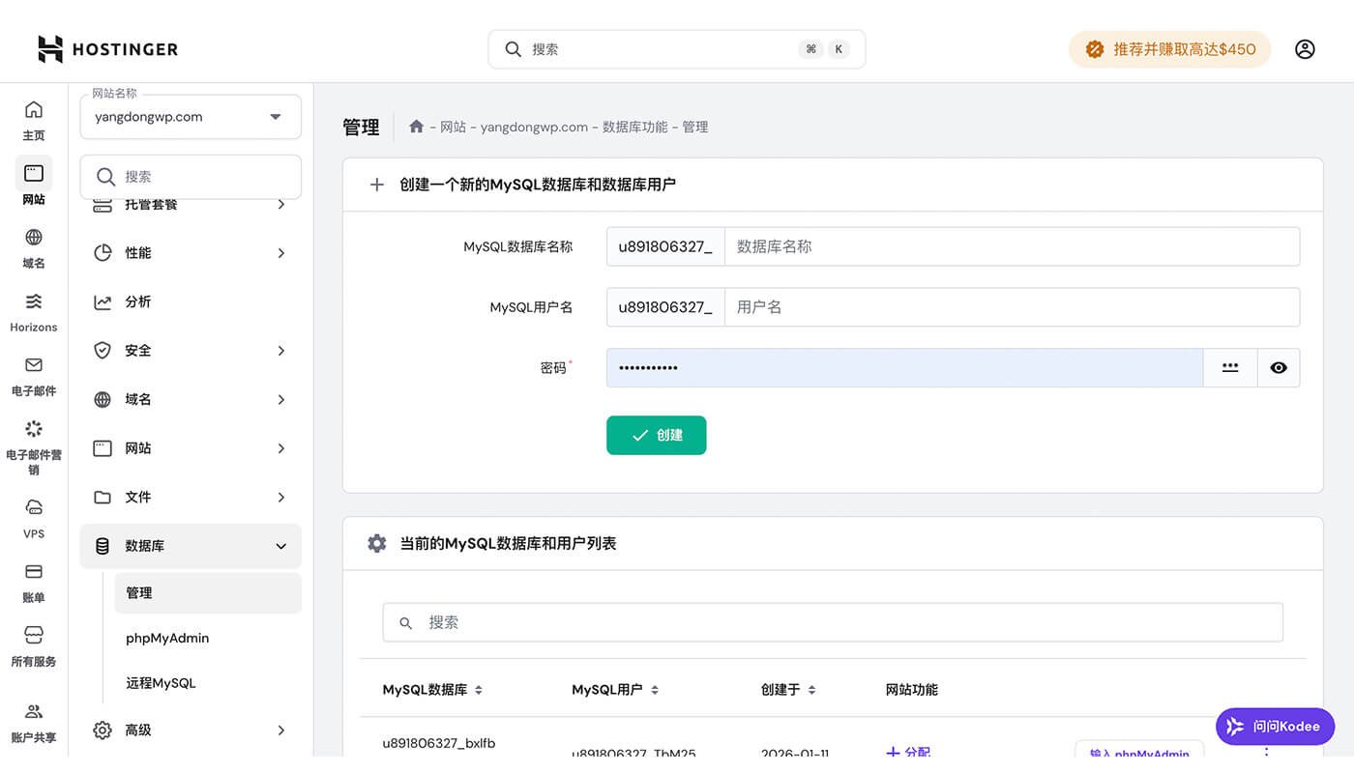The height and width of the screenshot is (773, 1354).
Task: Show the password using the eye toggle
Action: (x=1279, y=367)
